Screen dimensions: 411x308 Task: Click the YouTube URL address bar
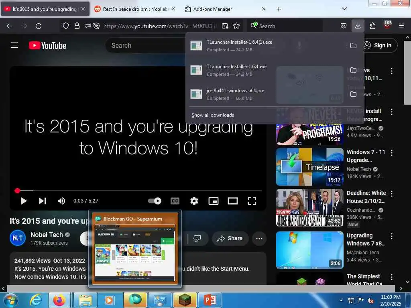[160, 26]
